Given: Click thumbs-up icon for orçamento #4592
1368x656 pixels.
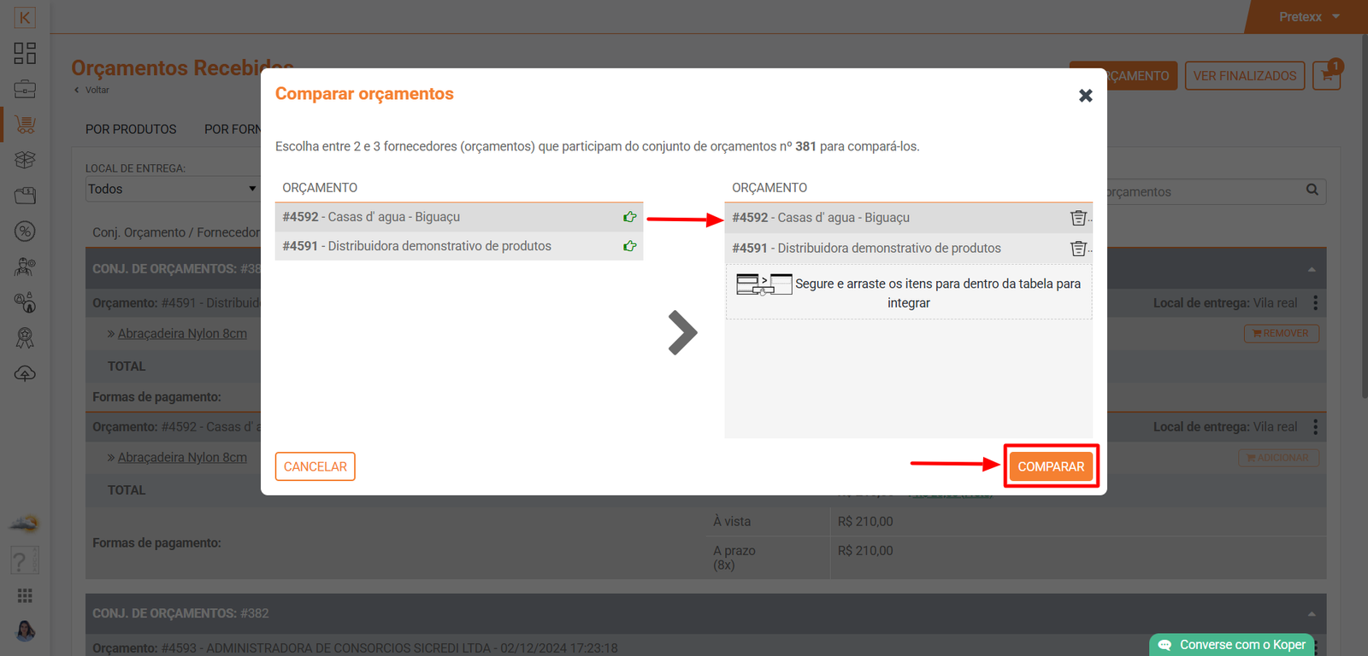Looking at the screenshot, I should coord(630,217).
